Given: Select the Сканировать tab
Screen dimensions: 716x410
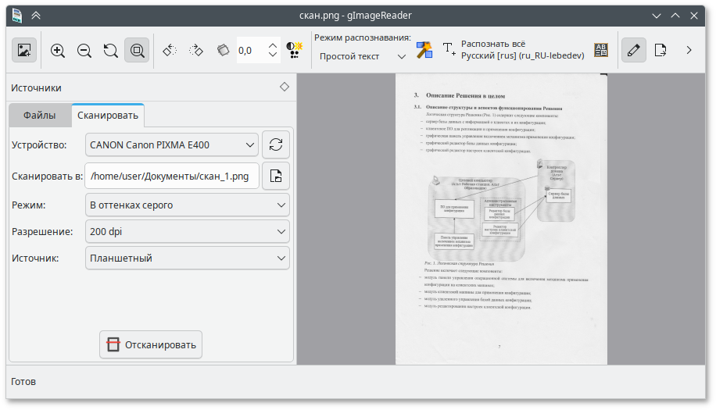Looking at the screenshot, I should point(108,116).
